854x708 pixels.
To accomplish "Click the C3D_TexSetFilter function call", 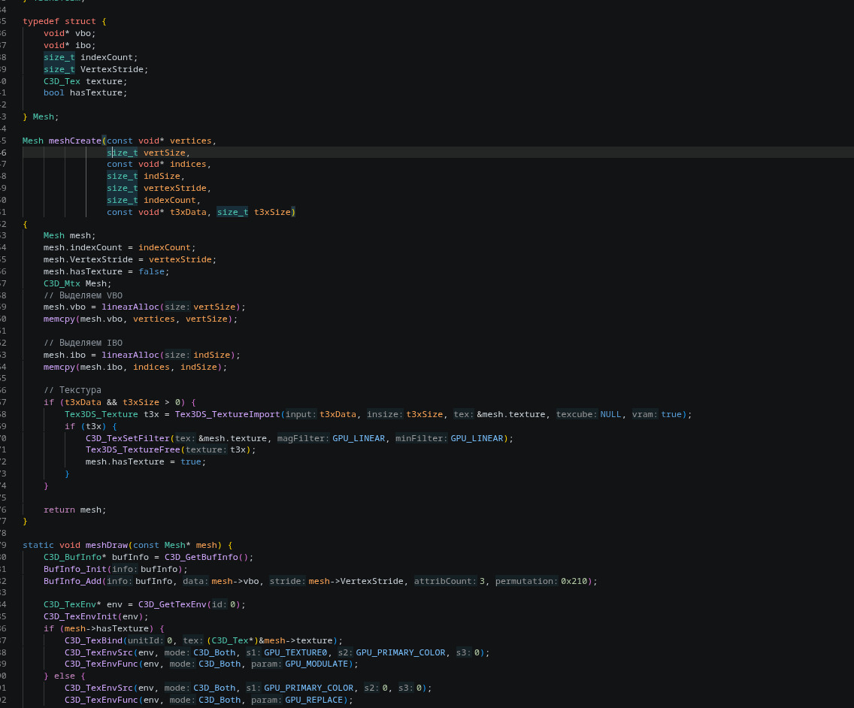I will [128, 438].
